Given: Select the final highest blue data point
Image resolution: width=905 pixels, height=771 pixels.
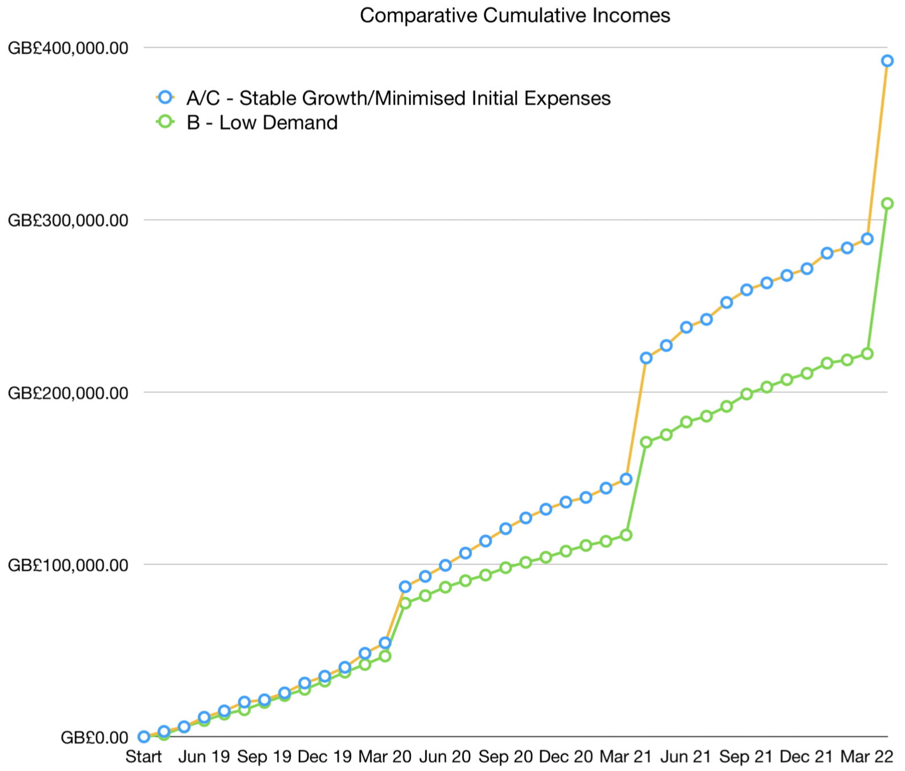Looking at the screenshot, I should point(887,61).
